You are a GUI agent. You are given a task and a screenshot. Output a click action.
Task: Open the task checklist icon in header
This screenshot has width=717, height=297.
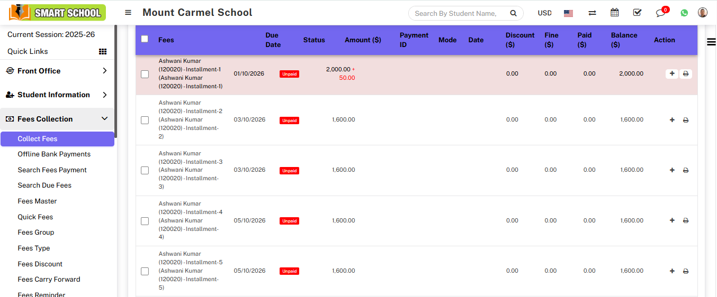pos(637,13)
